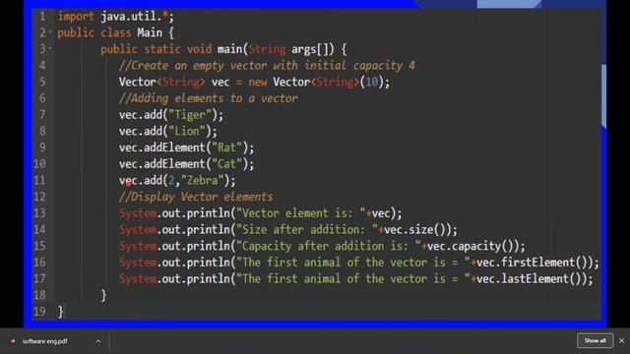
Task: Click the comment "//Create an empty vector with initial capacity 4"
Action: 267,66
